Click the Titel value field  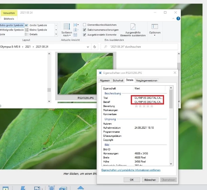click(148, 98)
